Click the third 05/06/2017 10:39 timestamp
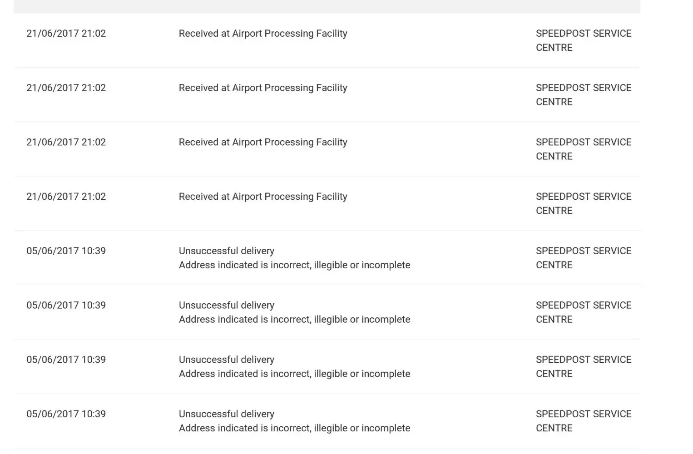This screenshot has width=693, height=454. (66, 360)
